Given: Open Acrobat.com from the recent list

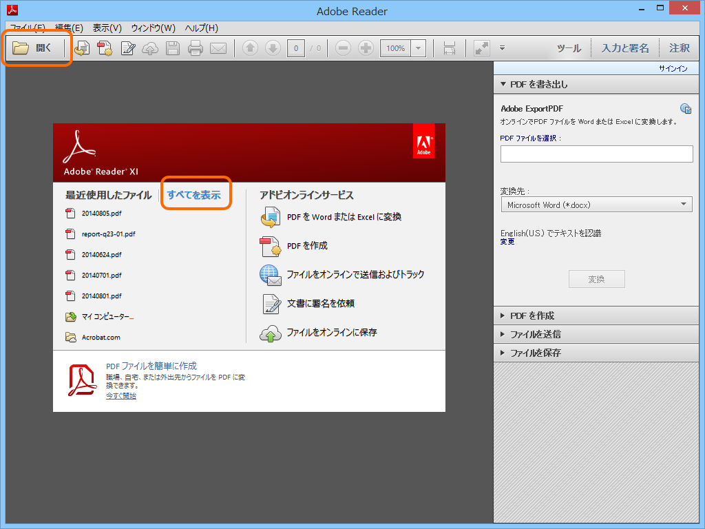Looking at the screenshot, I should [x=93, y=338].
